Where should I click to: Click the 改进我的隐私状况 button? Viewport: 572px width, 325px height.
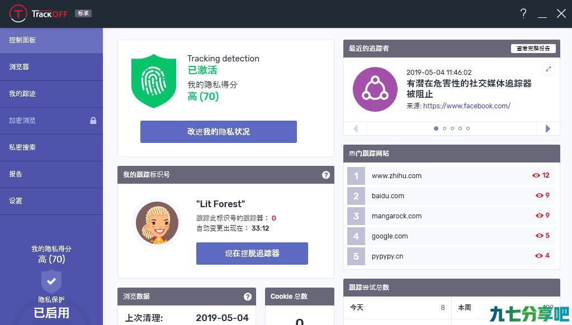click(219, 132)
